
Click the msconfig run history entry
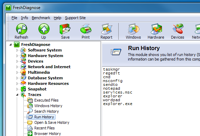click(x=113, y=81)
